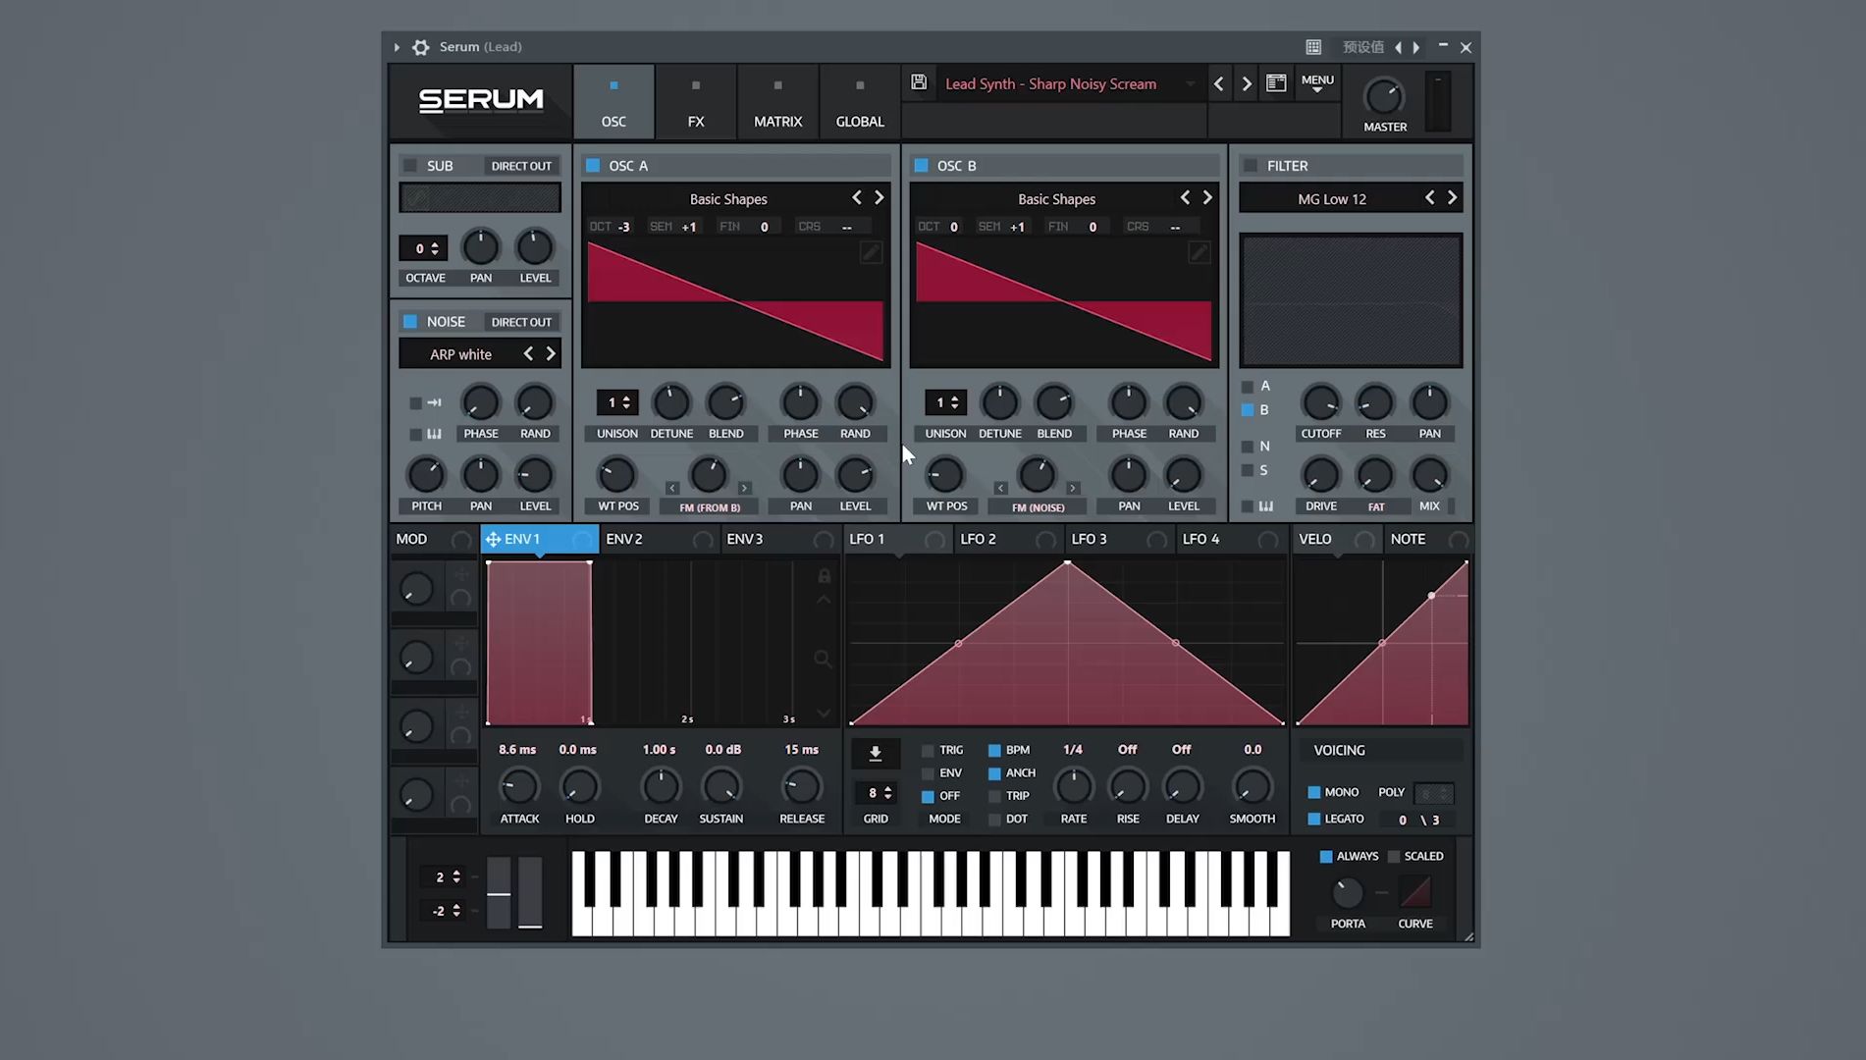Toggle noise keytrack piano icon
Image resolution: width=1866 pixels, height=1060 pixels.
[434, 434]
